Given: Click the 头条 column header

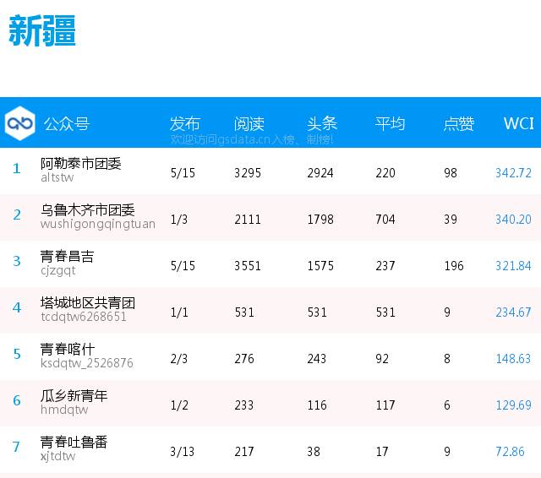Looking at the screenshot, I should coord(322,123).
